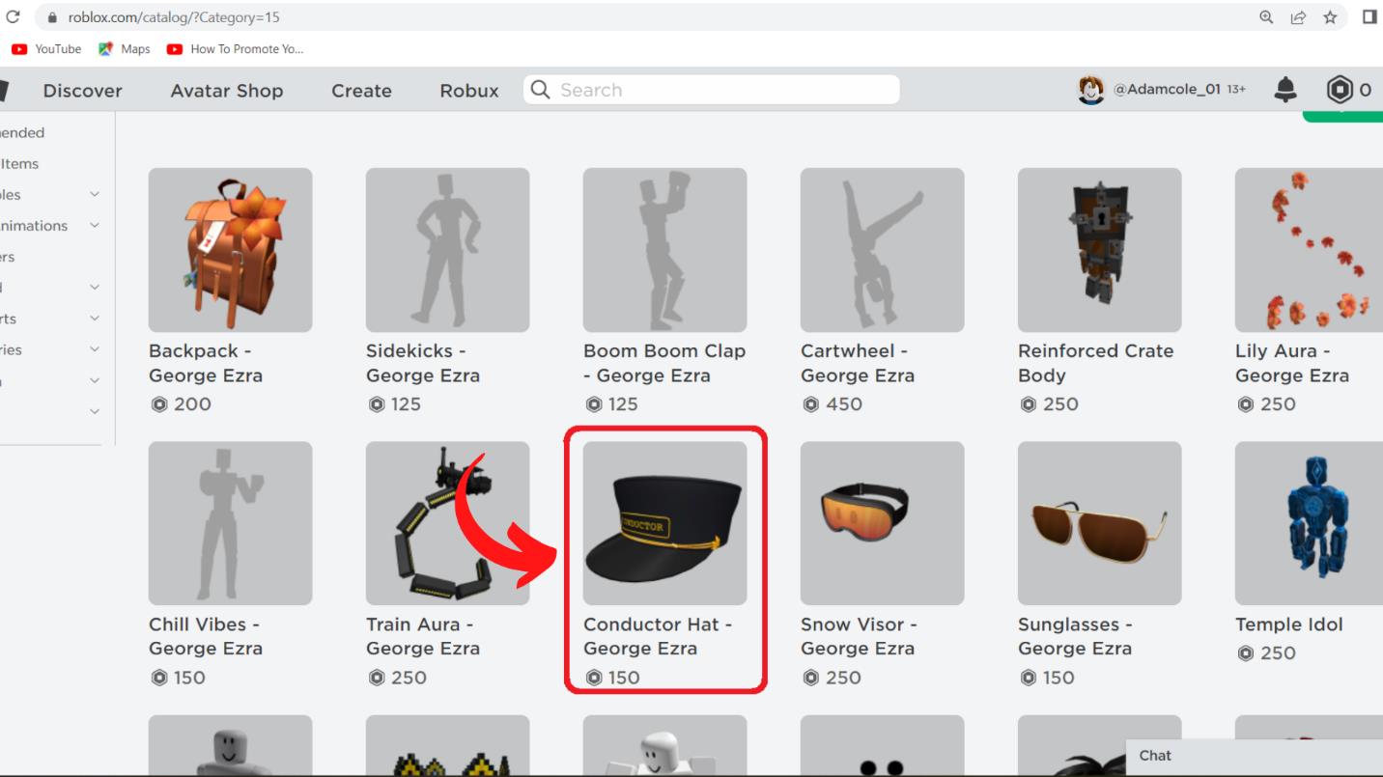
Task: Open the Snow Visor - George Ezra thumbnail
Action: click(x=882, y=523)
